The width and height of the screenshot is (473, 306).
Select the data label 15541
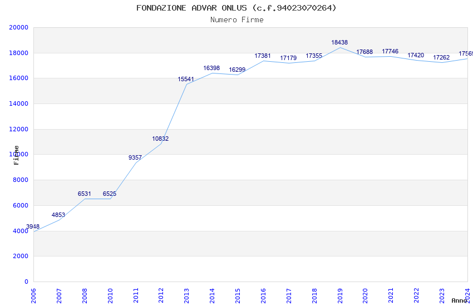click(186, 80)
